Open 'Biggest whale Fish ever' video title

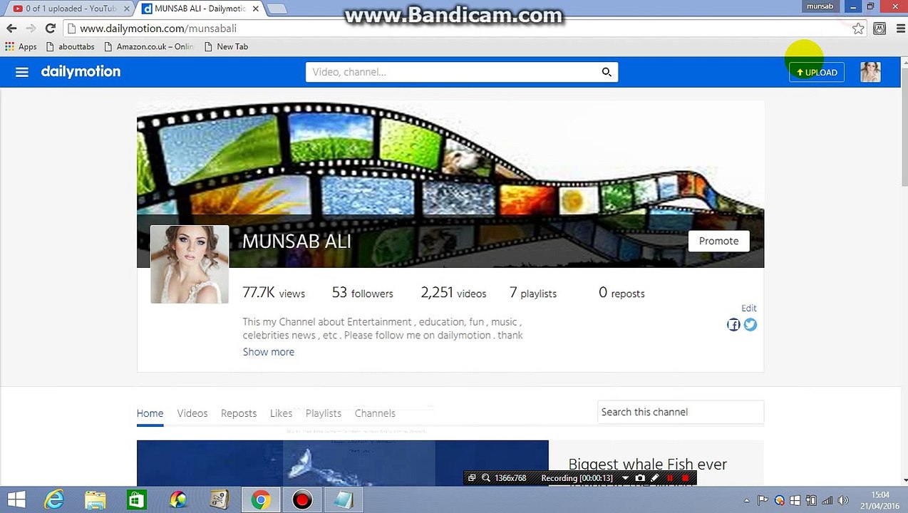coord(647,465)
